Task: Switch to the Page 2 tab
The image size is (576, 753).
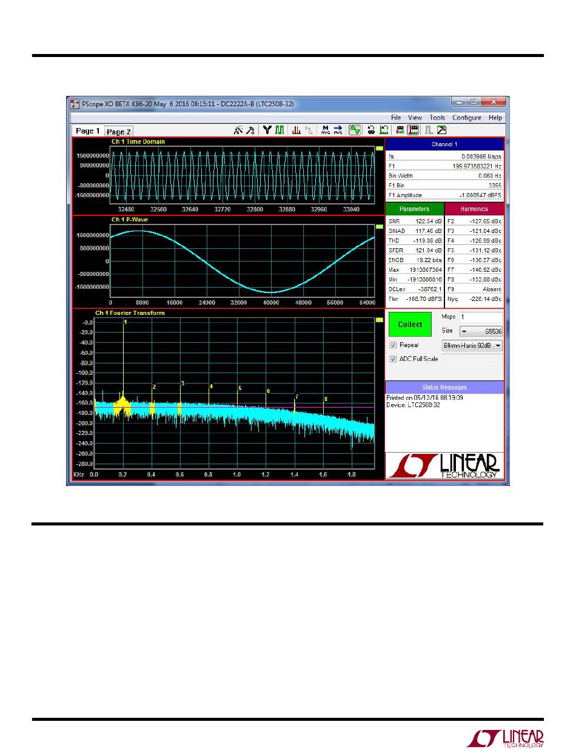Action: (118, 131)
